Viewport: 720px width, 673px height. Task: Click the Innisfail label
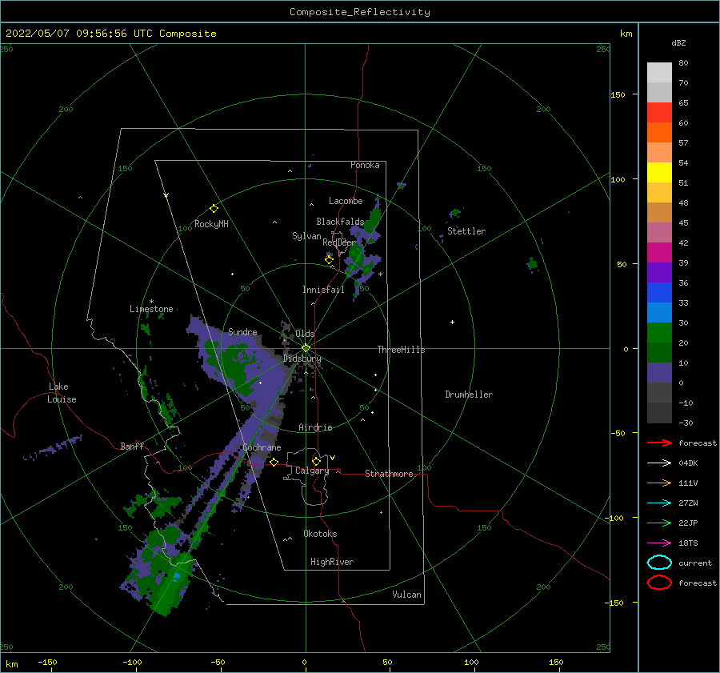click(x=323, y=290)
